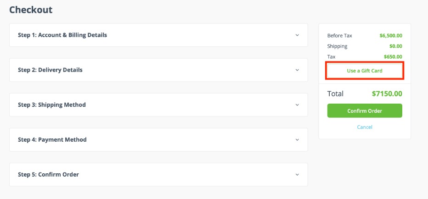Viewport: 428px width, 199px height.
Task: Expand Step 5 with its chevron icon
Action: [x=297, y=175]
